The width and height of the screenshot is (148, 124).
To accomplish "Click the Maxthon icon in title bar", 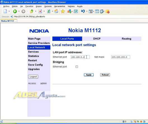I will point(2,2).
